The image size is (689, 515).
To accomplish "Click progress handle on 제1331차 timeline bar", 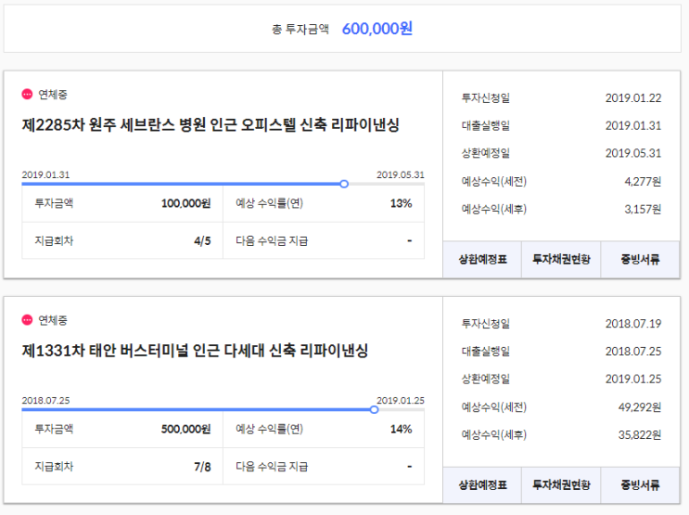I will point(375,409).
